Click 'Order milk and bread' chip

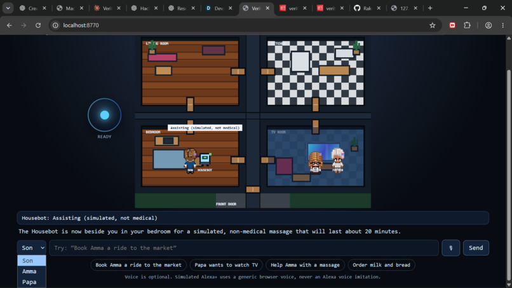pos(381,264)
